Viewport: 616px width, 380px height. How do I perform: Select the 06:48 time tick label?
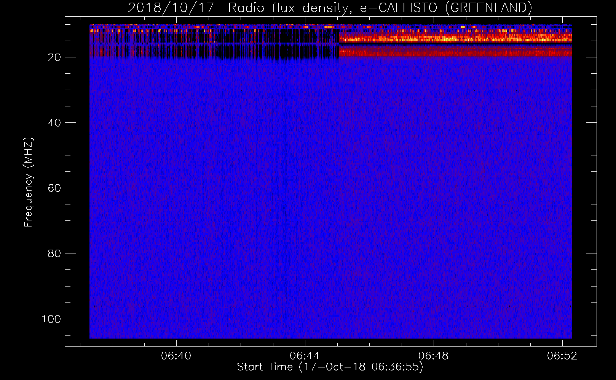tap(433, 356)
